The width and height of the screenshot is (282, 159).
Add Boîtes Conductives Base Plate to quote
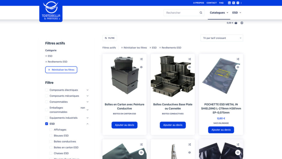coord(173,125)
